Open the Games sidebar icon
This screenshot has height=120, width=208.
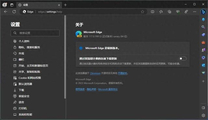[203, 50]
